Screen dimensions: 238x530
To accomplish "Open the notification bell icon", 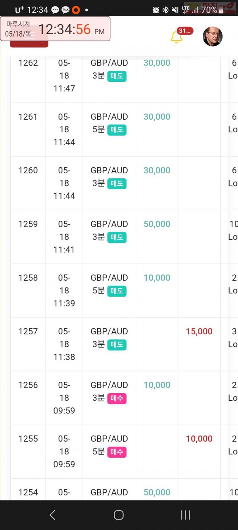I will (x=176, y=37).
